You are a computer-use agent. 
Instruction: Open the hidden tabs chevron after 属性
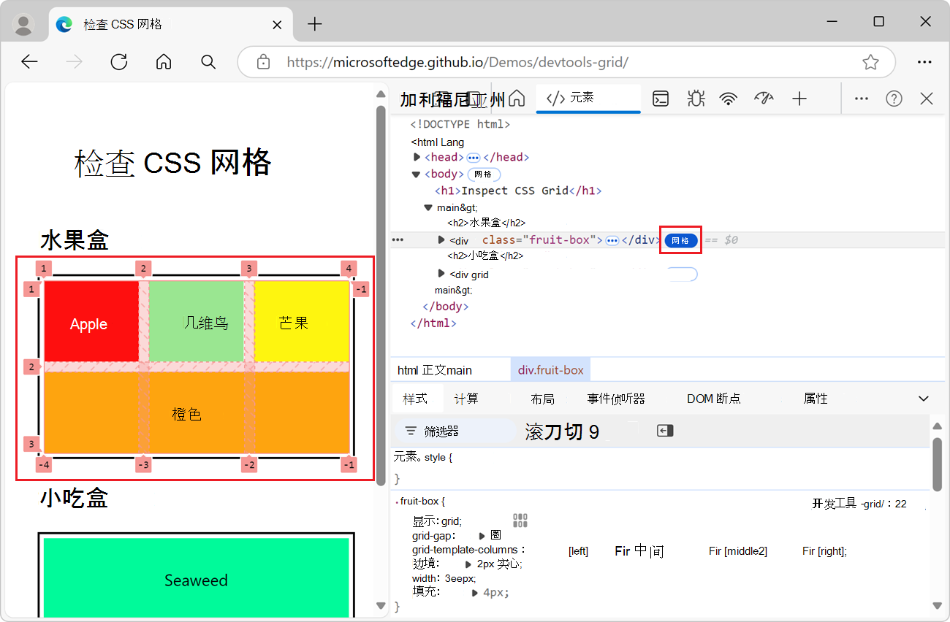point(924,398)
